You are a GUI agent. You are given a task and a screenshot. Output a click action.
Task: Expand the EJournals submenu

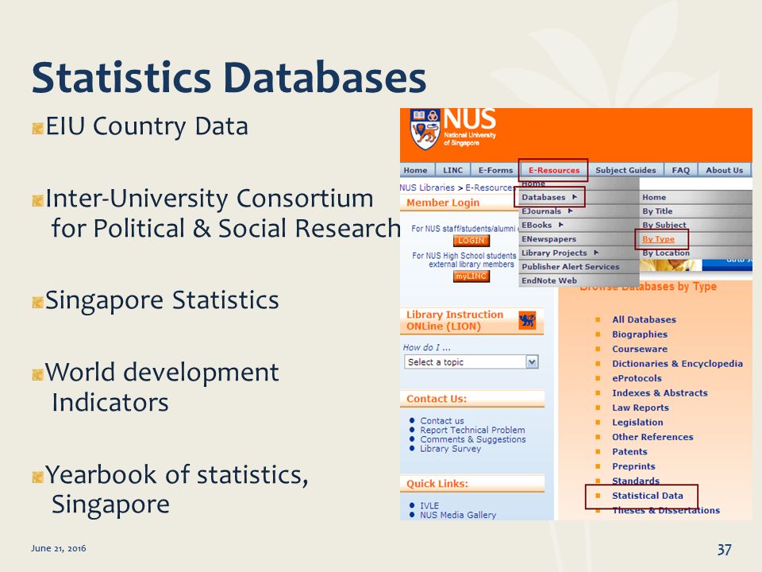pyautogui.click(x=579, y=211)
